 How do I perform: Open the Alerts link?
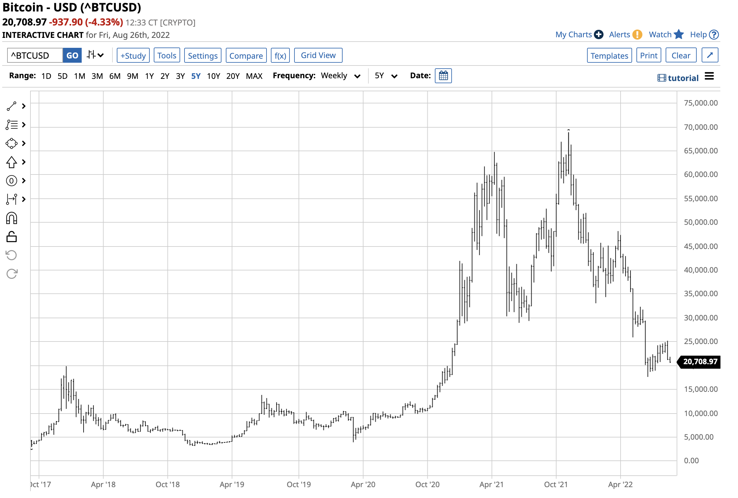click(x=620, y=34)
